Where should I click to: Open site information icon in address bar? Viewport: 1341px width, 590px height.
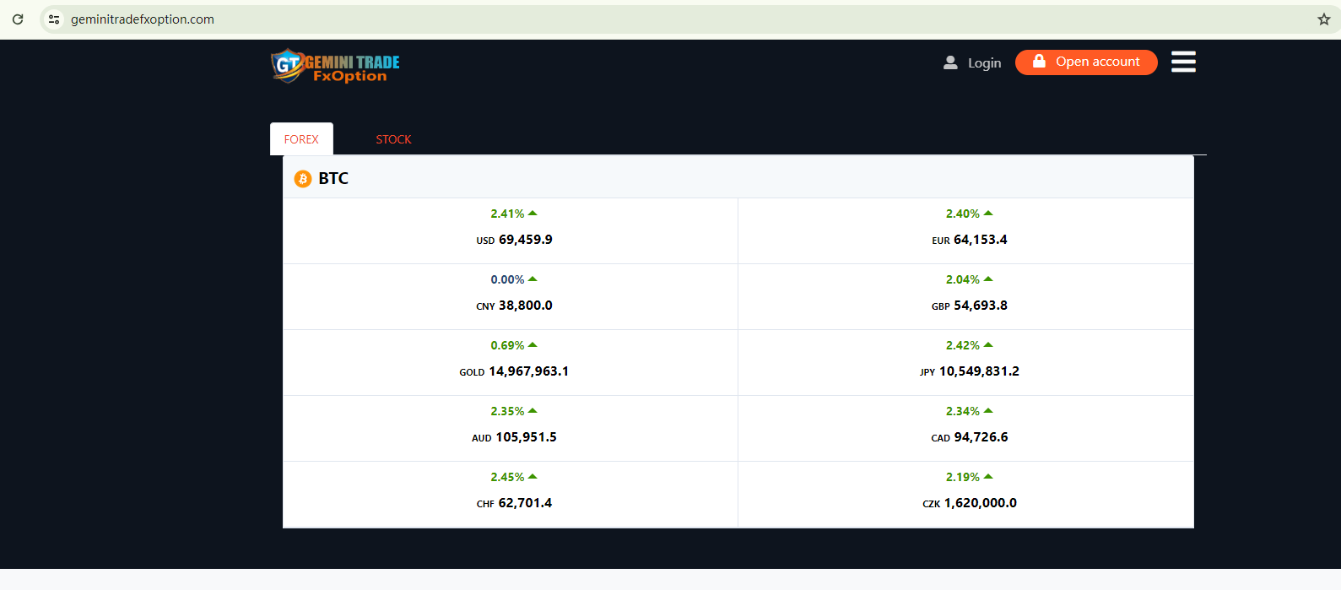[54, 19]
